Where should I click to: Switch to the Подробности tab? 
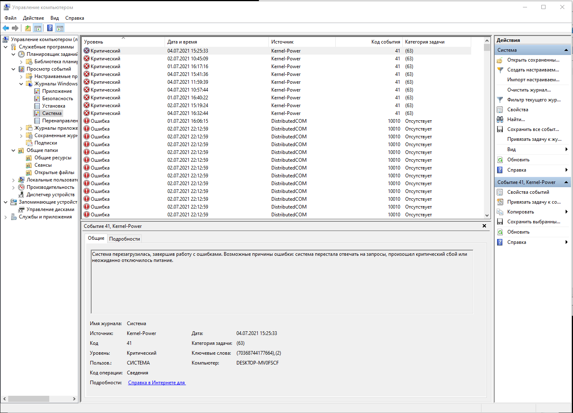click(x=125, y=239)
